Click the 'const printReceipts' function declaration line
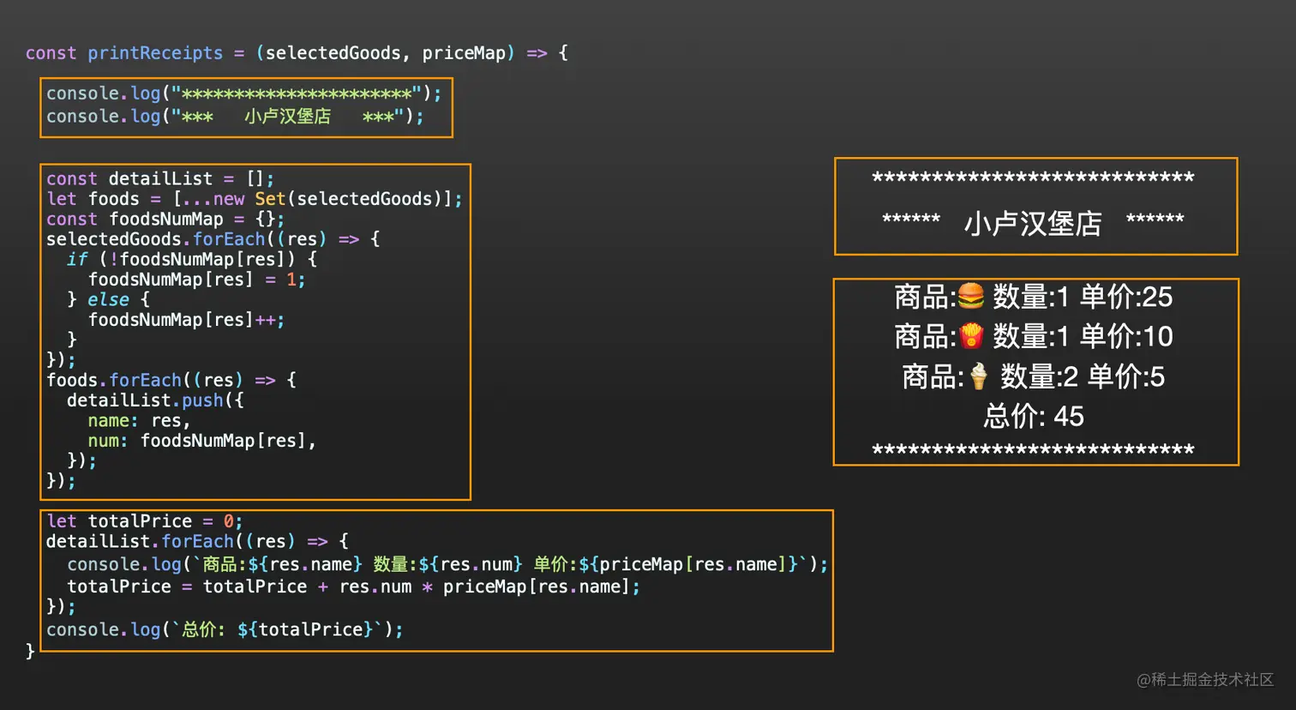 coord(297,53)
